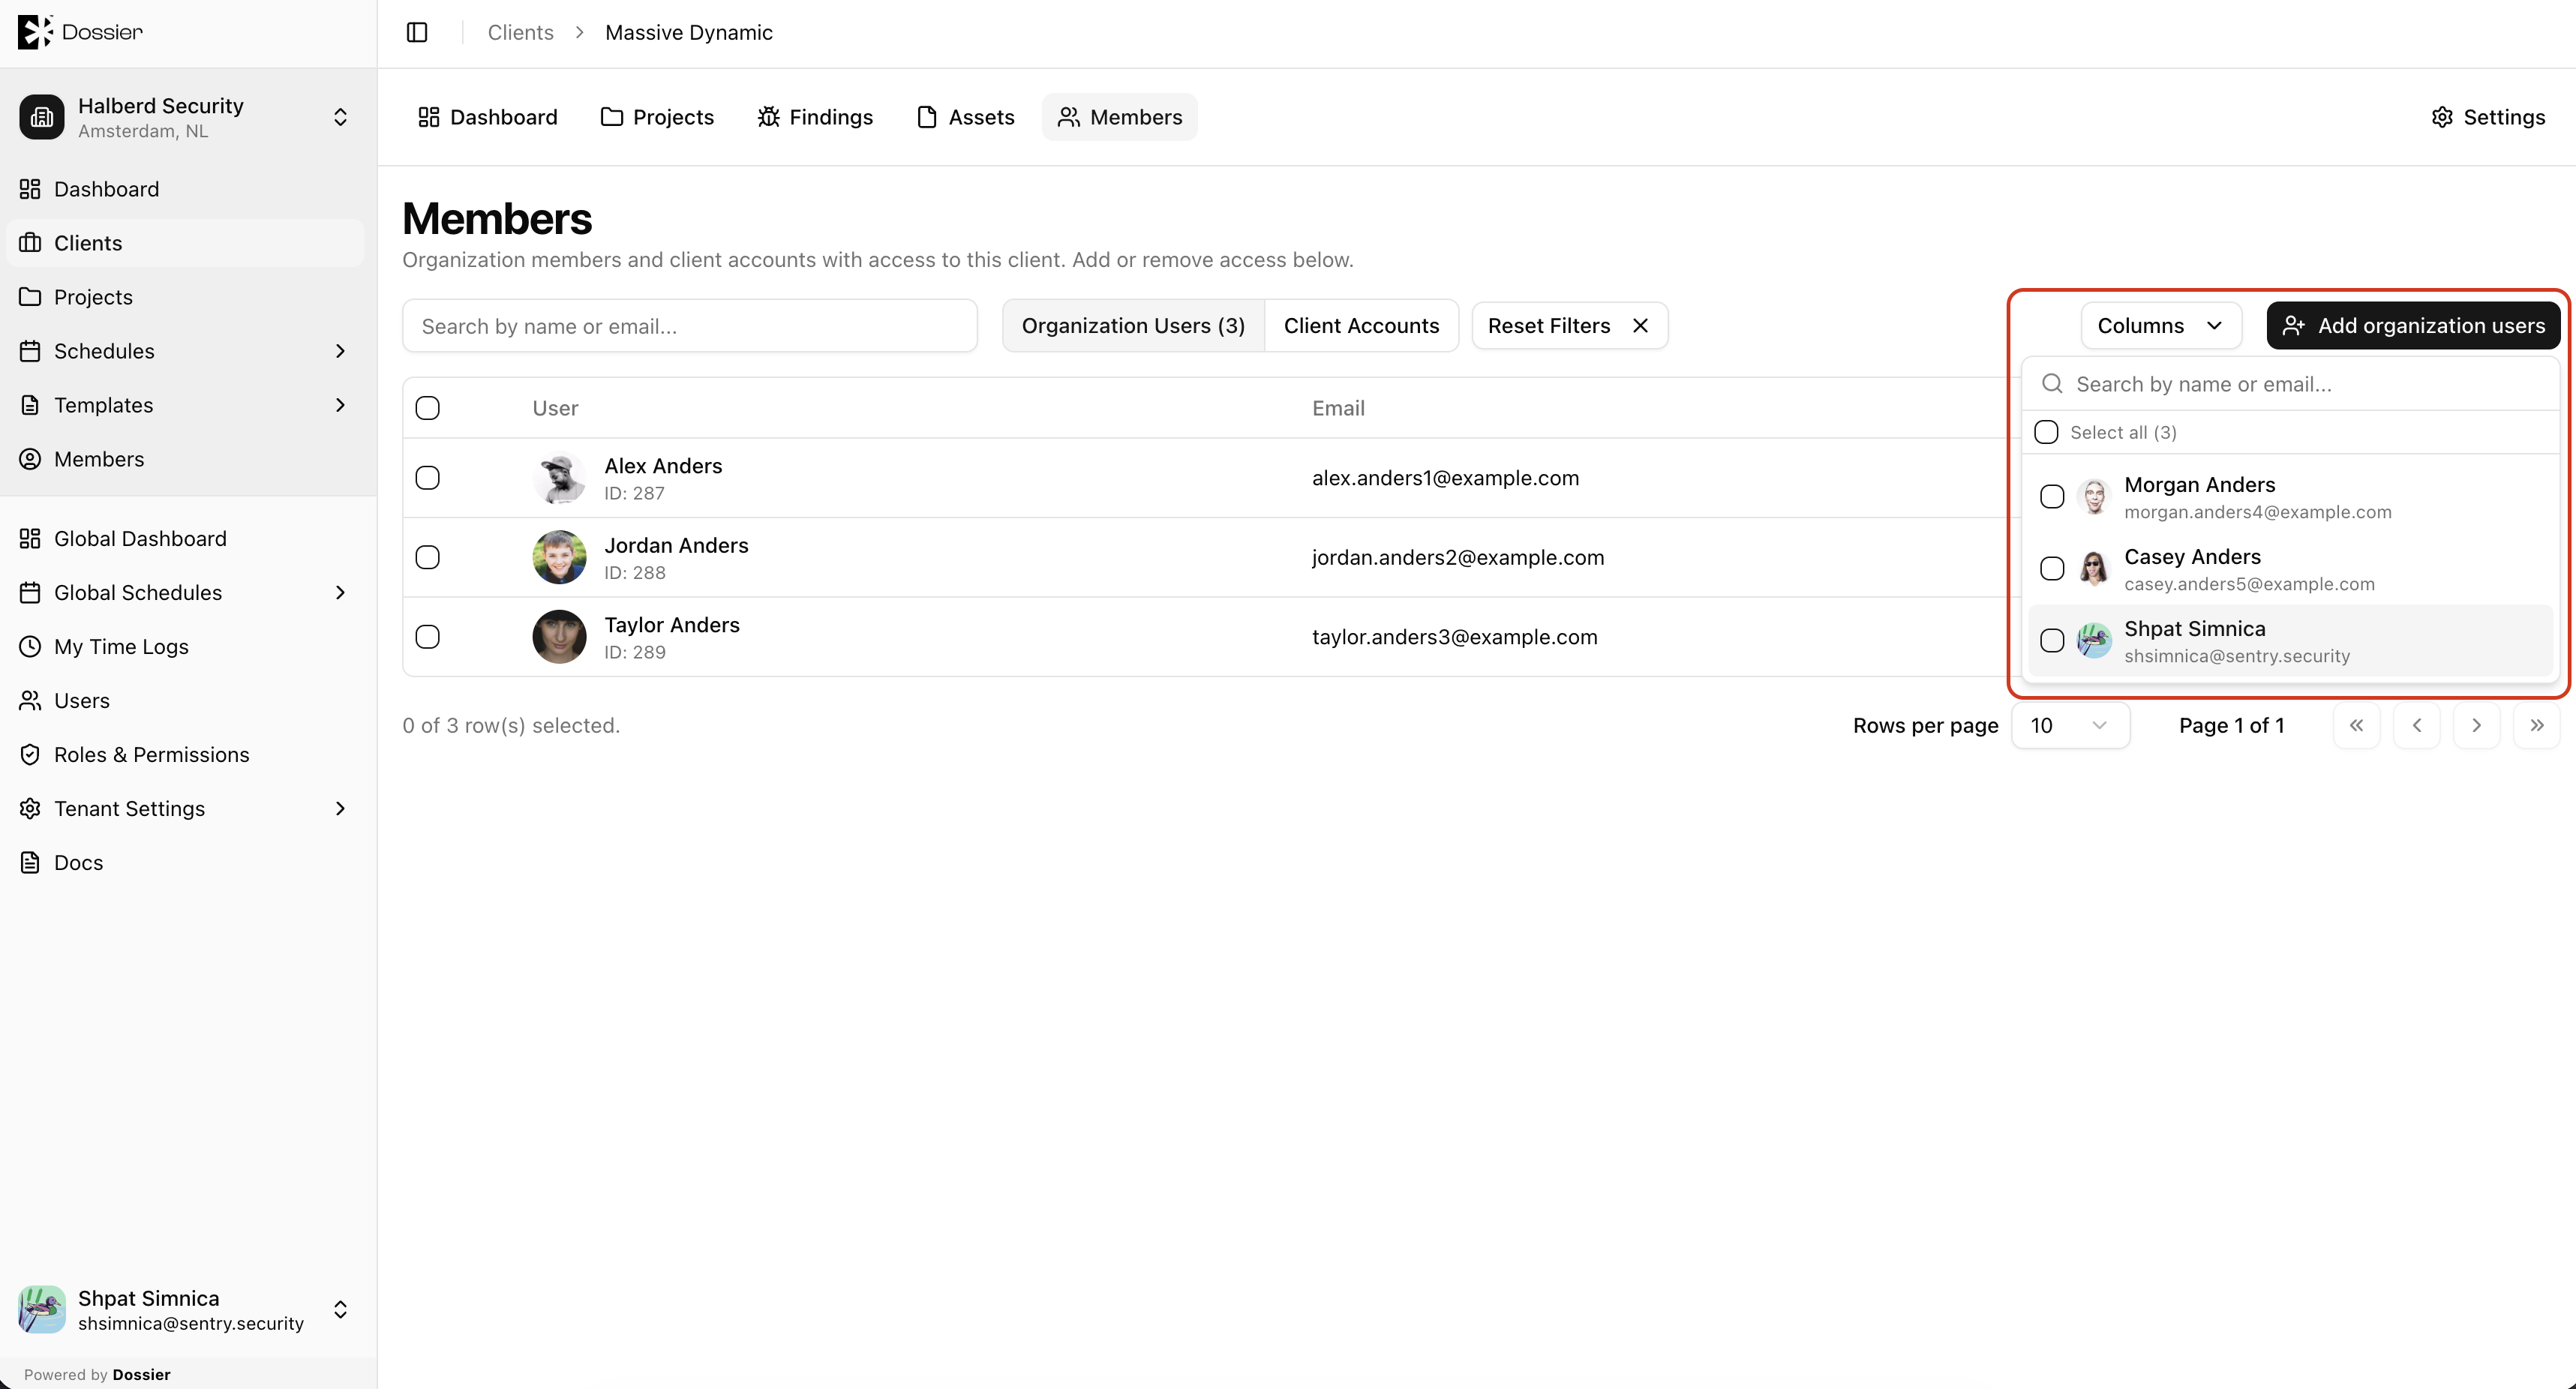Open Settings via gear icon
The image size is (2576, 1389).
(2442, 117)
